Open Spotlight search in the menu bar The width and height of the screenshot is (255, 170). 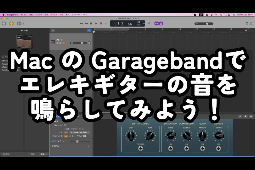coord(225,15)
